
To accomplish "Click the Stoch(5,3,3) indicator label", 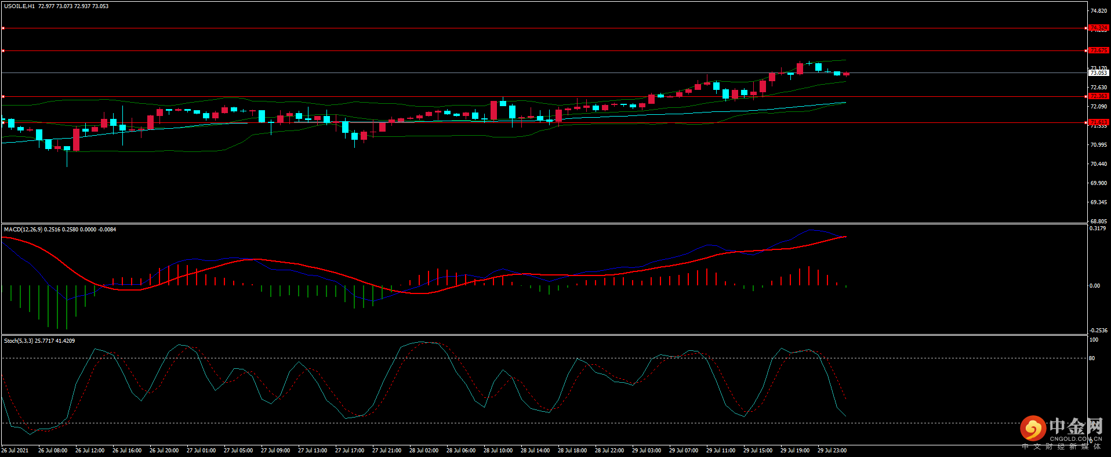I will [x=19, y=341].
